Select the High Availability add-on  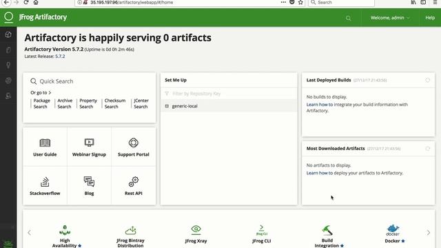tap(65, 236)
